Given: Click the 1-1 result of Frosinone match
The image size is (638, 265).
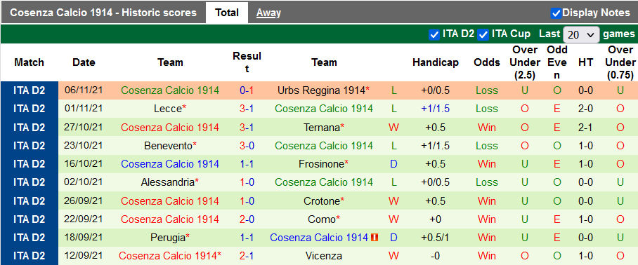Looking at the screenshot, I should click(247, 164).
